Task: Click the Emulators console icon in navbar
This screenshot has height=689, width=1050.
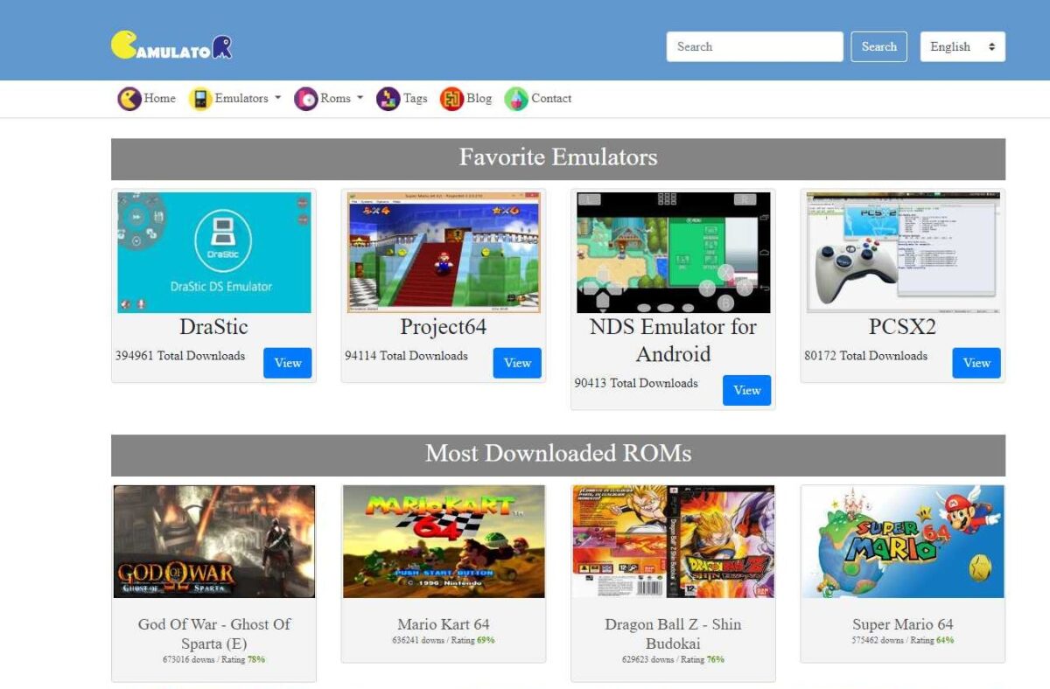Action: click(200, 99)
